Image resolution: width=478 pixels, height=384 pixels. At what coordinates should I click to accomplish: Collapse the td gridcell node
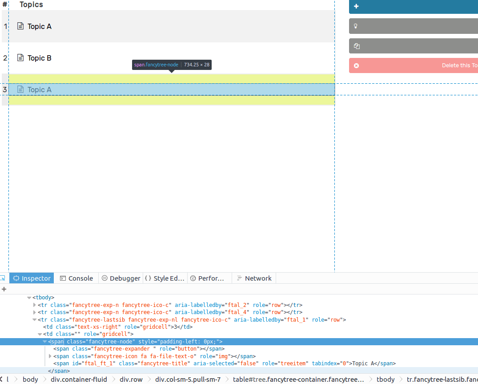coord(40,334)
